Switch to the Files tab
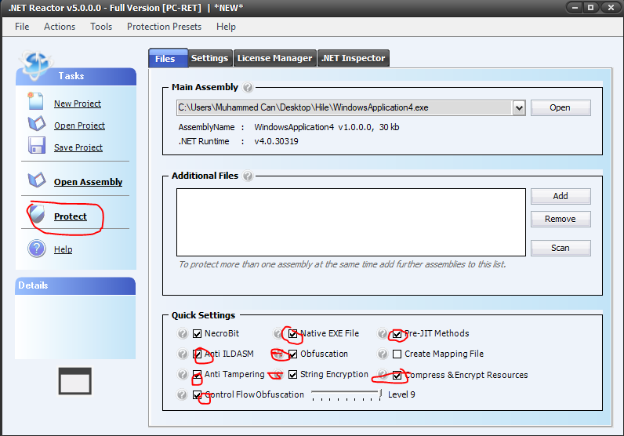The width and height of the screenshot is (624, 436). (x=168, y=58)
